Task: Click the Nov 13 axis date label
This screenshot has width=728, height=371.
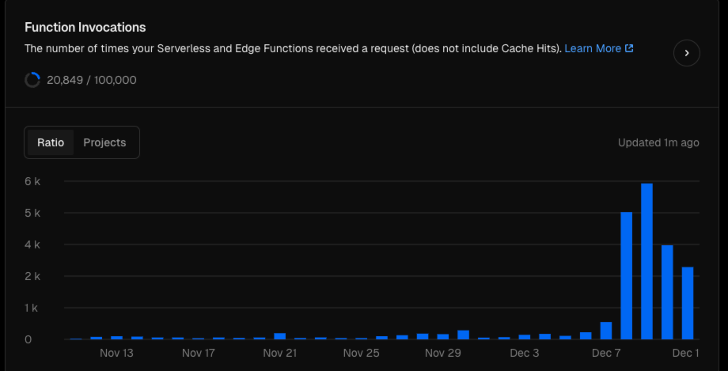Action: click(116, 353)
